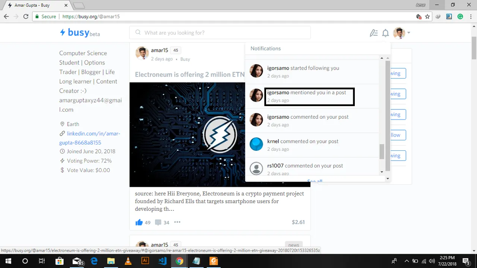Screen dimensions: 477x268
Task: Click the $2.61 payout value
Action: click(298, 222)
